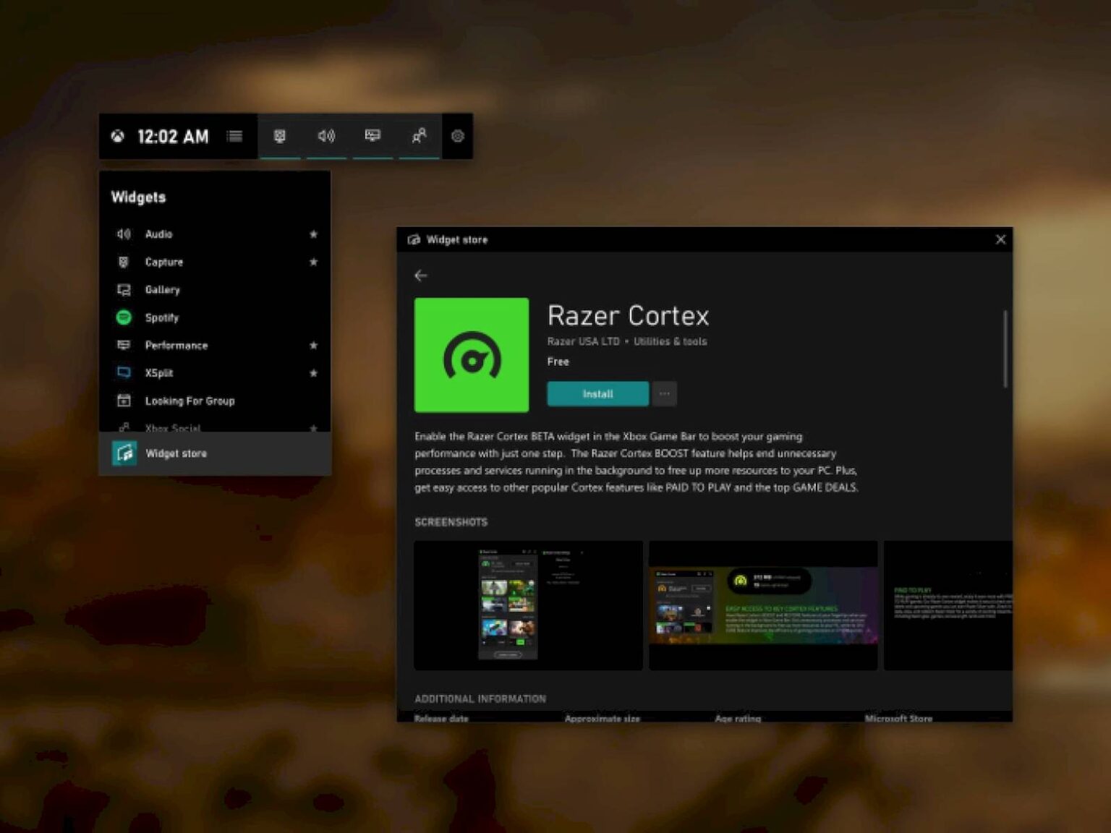Toggle the Performance widget in top bar

click(x=373, y=136)
